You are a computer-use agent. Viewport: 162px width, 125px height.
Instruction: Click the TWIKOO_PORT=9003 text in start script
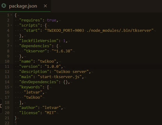point(65,31)
